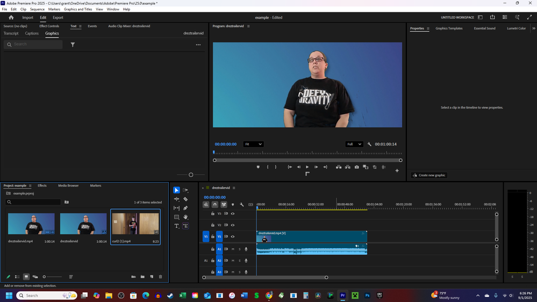Click Mark In bracket icon

[268, 167]
